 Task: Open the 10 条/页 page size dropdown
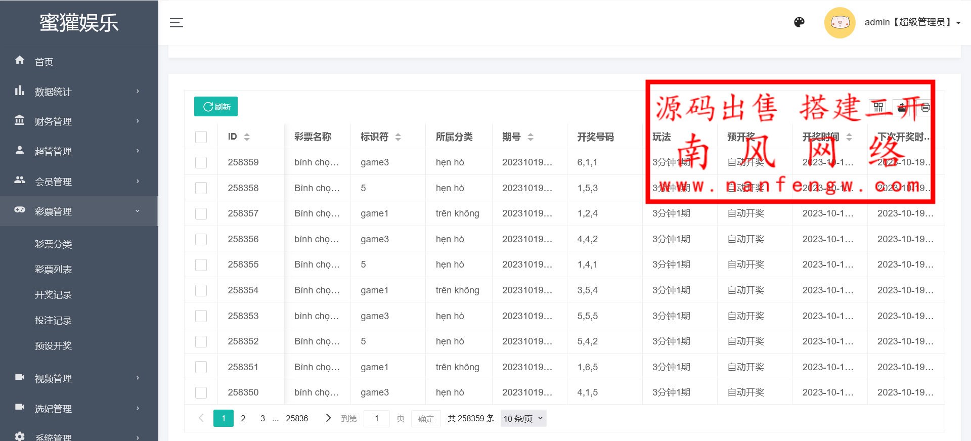pos(523,418)
